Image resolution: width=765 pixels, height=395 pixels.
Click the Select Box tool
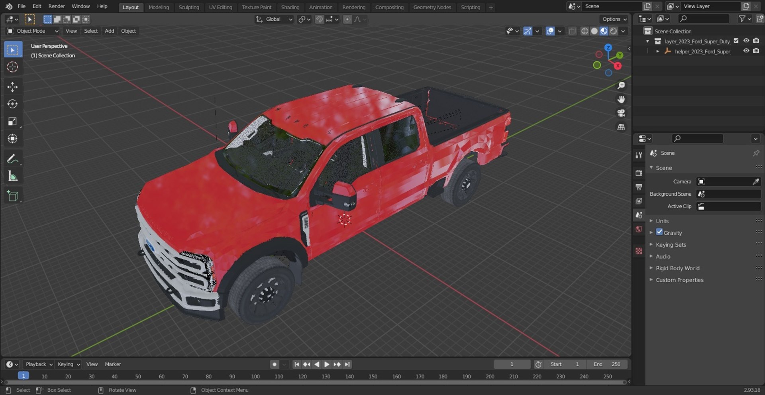[13, 50]
